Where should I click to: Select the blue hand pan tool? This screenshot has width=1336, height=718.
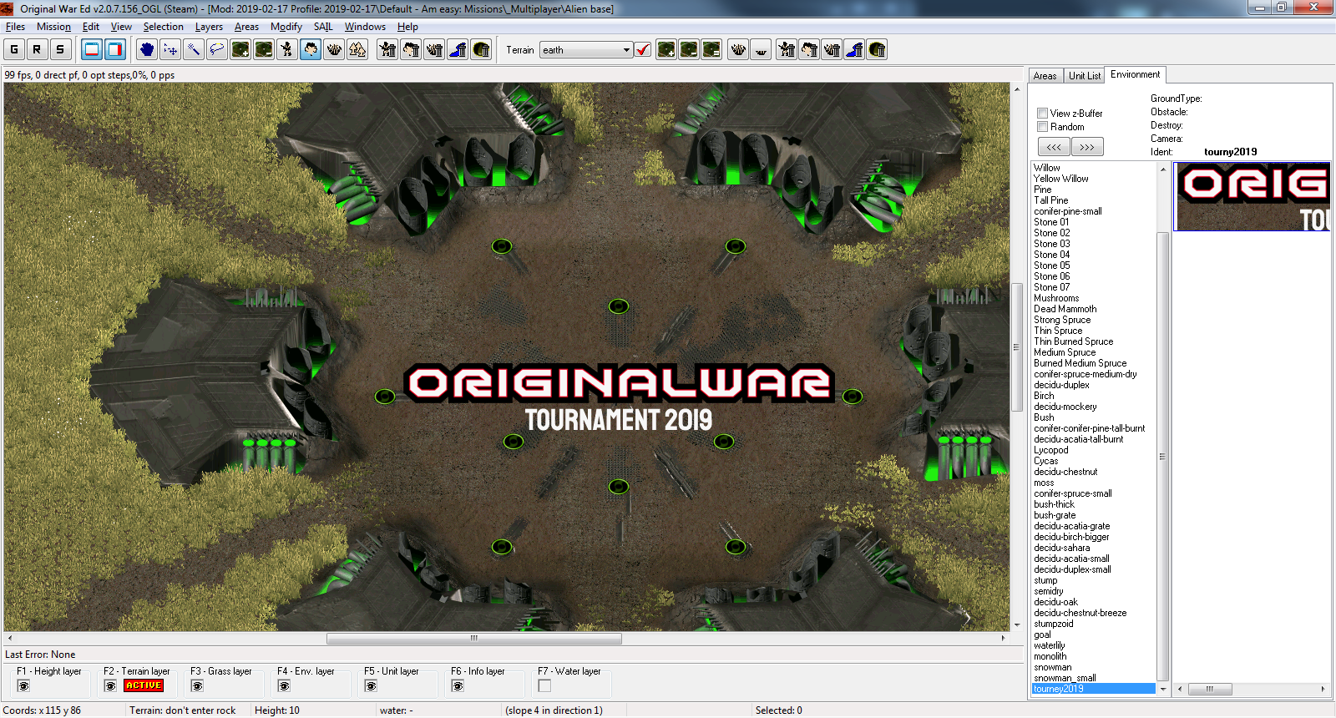pos(147,49)
